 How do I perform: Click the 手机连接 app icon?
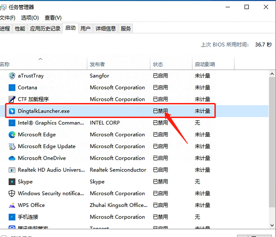click(12, 217)
